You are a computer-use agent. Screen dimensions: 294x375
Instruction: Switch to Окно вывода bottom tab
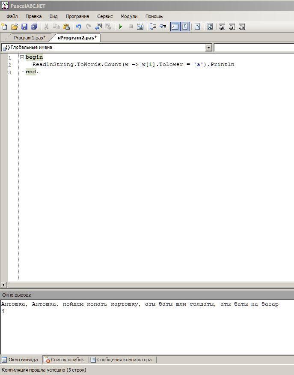coord(21,360)
